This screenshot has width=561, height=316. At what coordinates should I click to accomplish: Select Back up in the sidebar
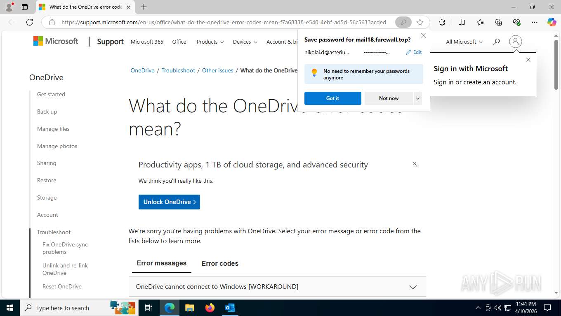pyautogui.click(x=47, y=112)
